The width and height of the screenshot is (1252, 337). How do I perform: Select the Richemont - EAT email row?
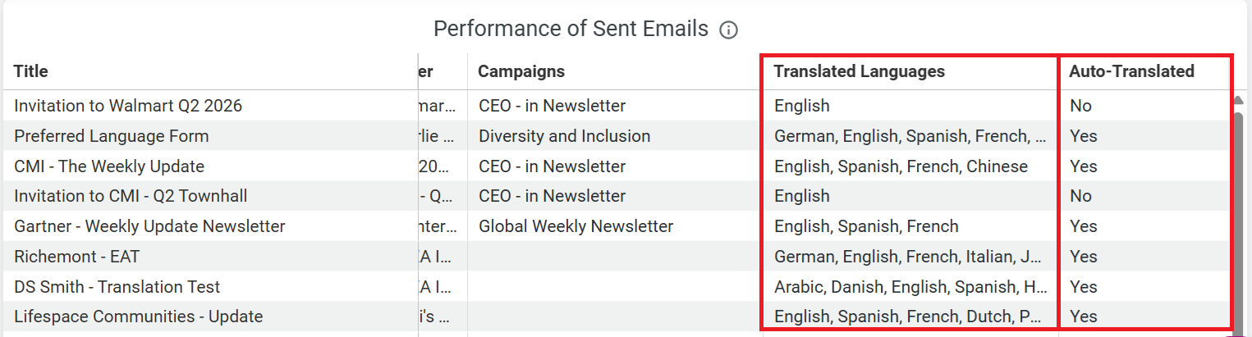pyautogui.click(x=77, y=257)
